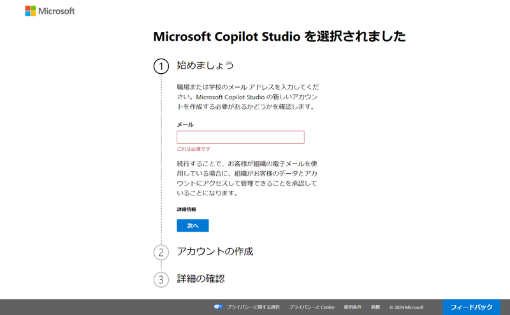Viewport: 510px width, 315px height.
Task: Click © 2024 Microsoft footer text
Action: pos(407,307)
